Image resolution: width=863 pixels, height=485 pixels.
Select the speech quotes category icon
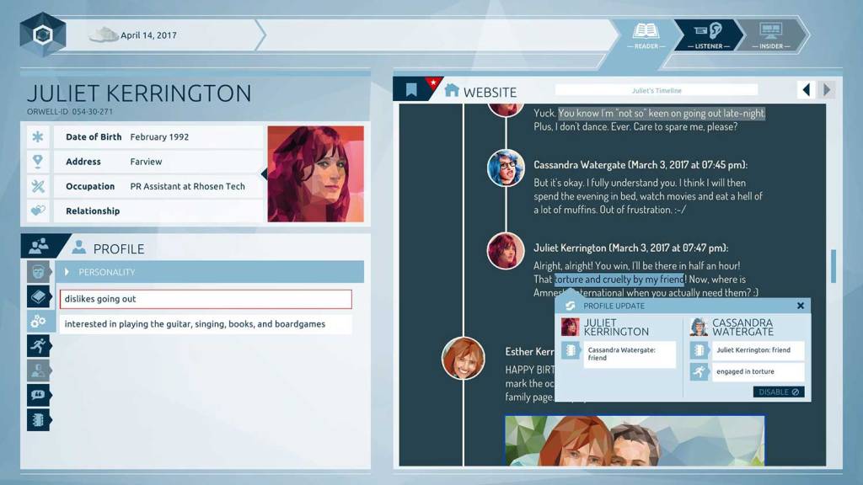[x=39, y=394]
